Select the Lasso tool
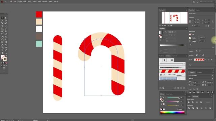The height and width of the screenshot is (121, 216). (6, 21)
